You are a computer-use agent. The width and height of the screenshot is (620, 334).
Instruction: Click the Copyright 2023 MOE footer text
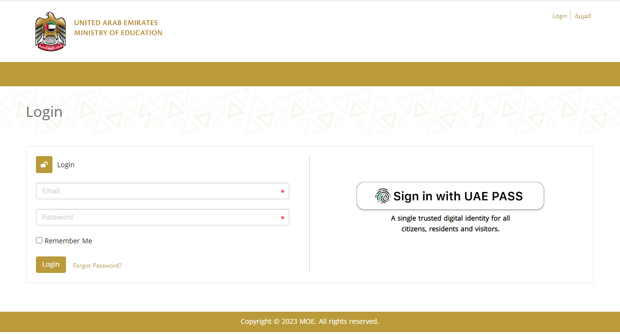click(310, 321)
